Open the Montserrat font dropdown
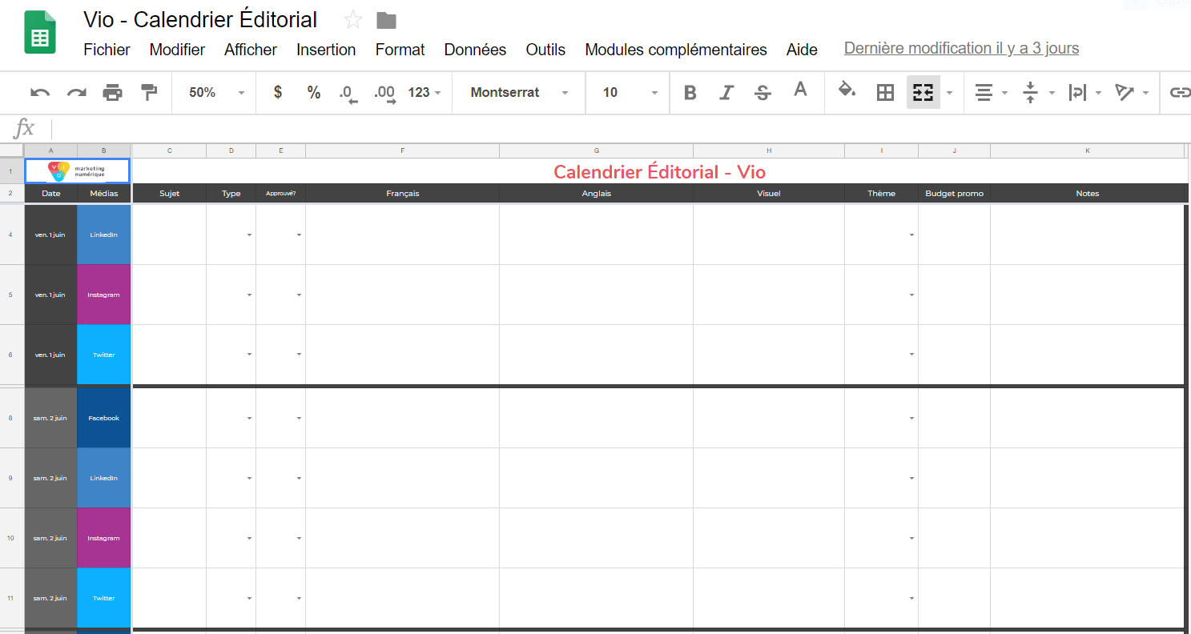 pos(519,93)
